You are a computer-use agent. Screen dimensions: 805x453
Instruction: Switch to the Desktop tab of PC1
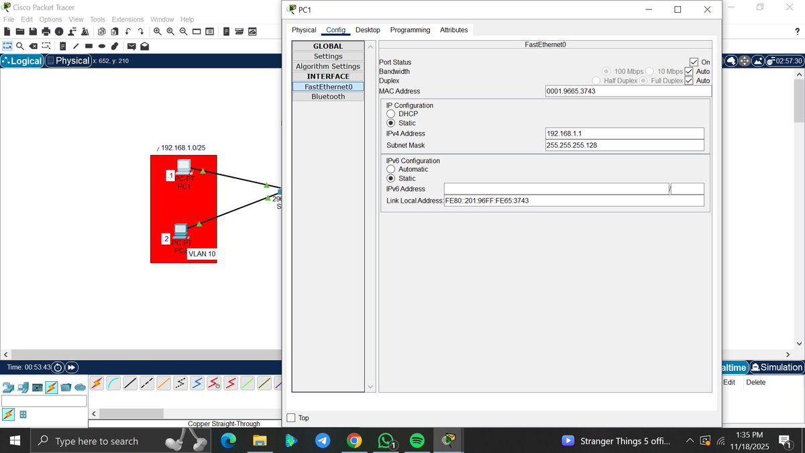tap(368, 30)
